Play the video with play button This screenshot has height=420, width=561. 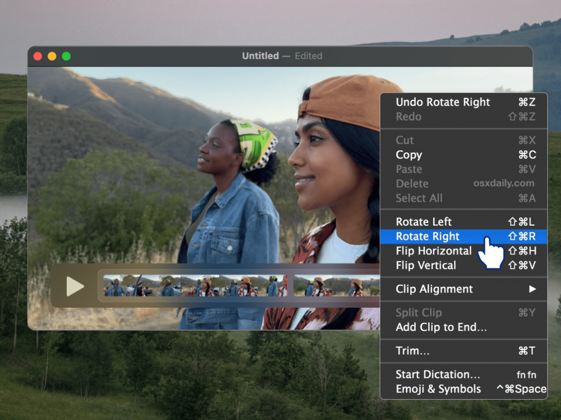(x=75, y=286)
